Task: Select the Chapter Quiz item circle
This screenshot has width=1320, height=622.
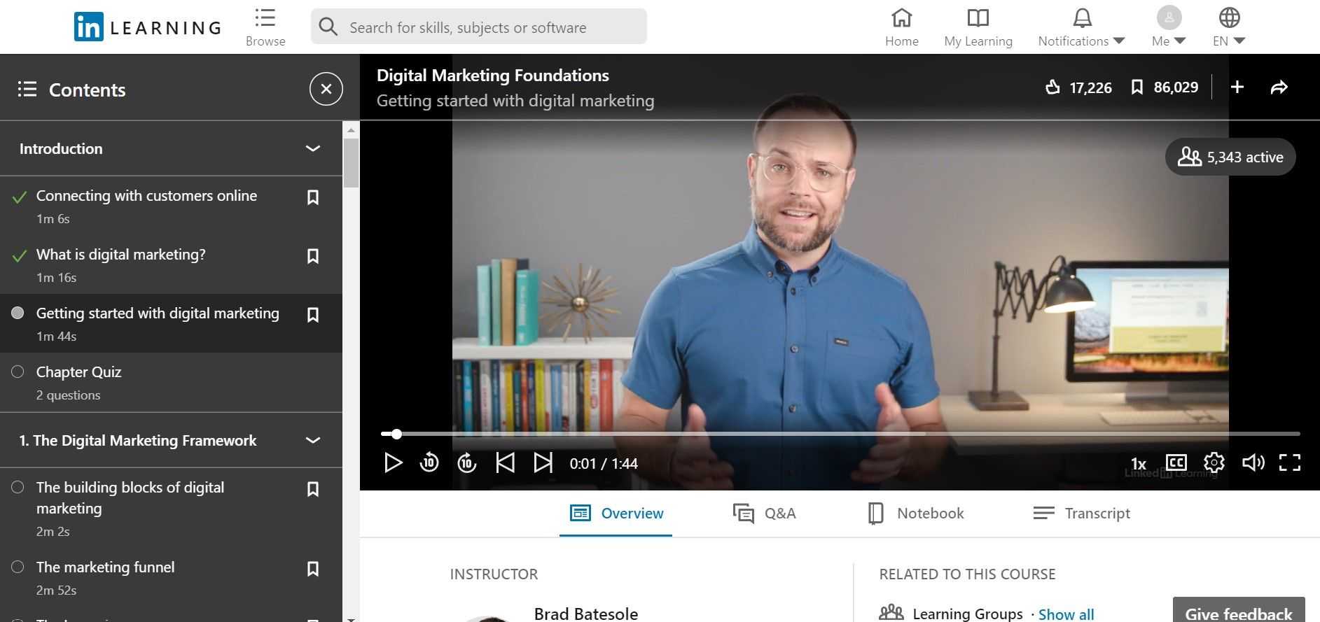Action: click(18, 372)
